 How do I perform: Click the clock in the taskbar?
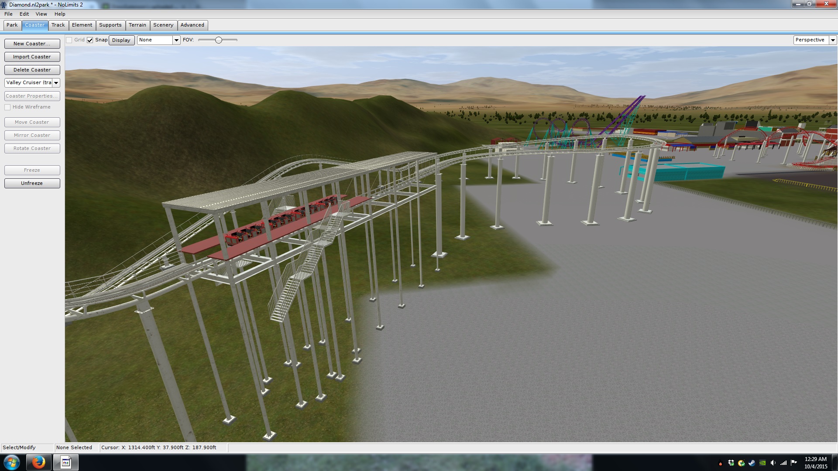click(815, 462)
